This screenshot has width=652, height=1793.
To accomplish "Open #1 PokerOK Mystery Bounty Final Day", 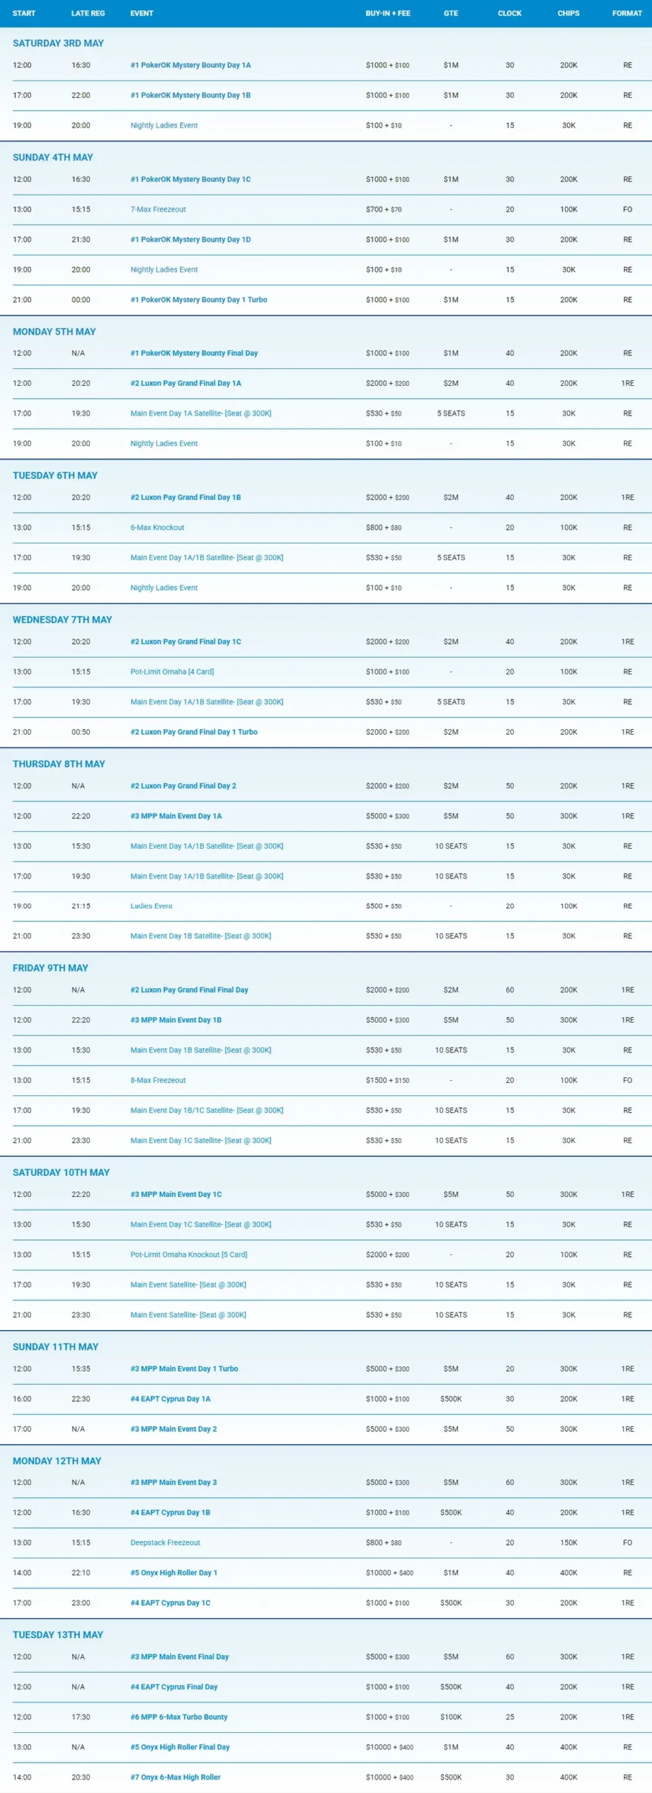I will pos(194,353).
